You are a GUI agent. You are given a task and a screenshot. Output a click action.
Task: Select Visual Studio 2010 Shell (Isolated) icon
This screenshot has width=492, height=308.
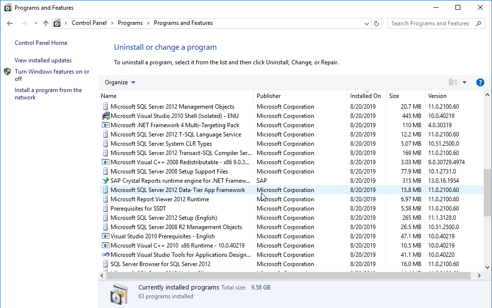105,116
